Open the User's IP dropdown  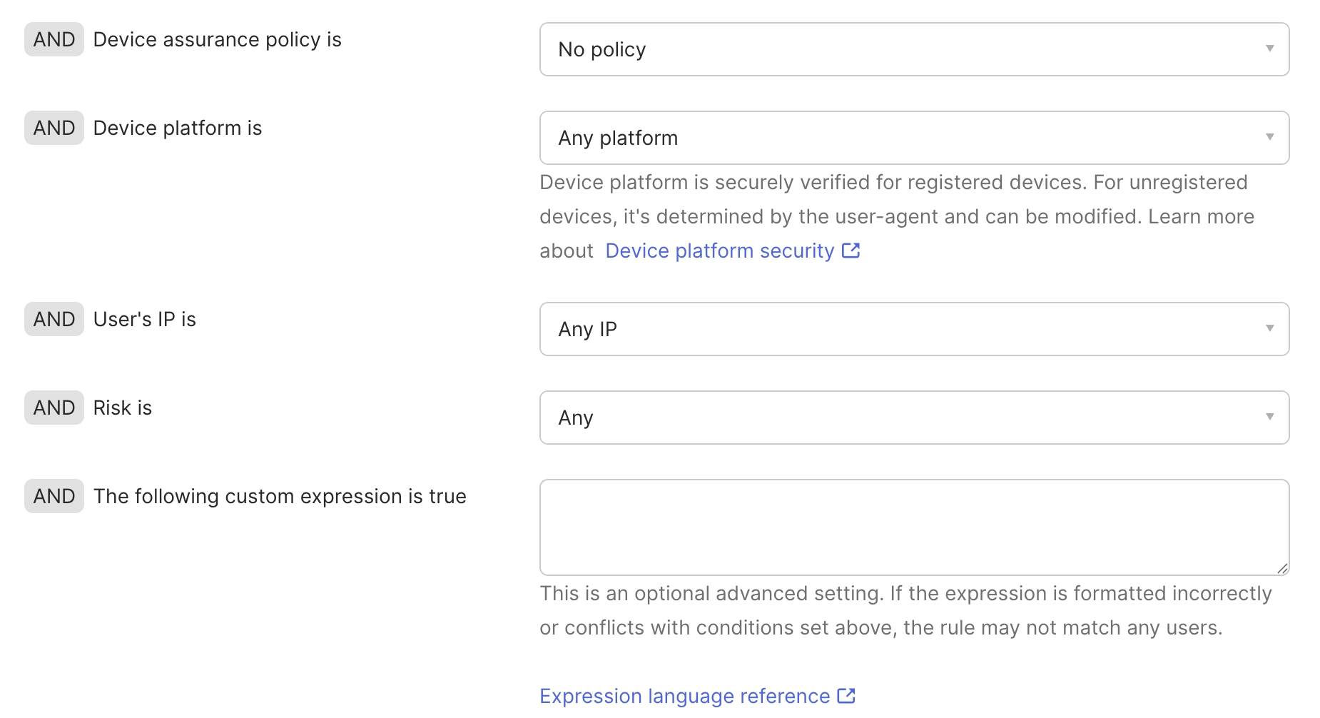(x=913, y=329)
